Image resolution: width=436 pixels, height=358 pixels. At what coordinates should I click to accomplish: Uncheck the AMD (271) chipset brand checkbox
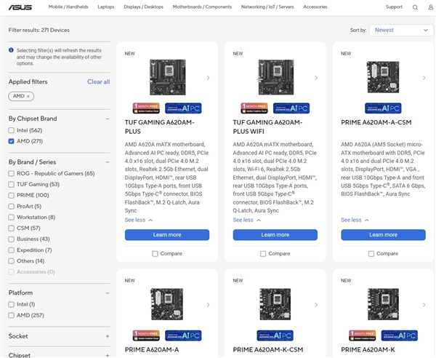tap(12, 141)
